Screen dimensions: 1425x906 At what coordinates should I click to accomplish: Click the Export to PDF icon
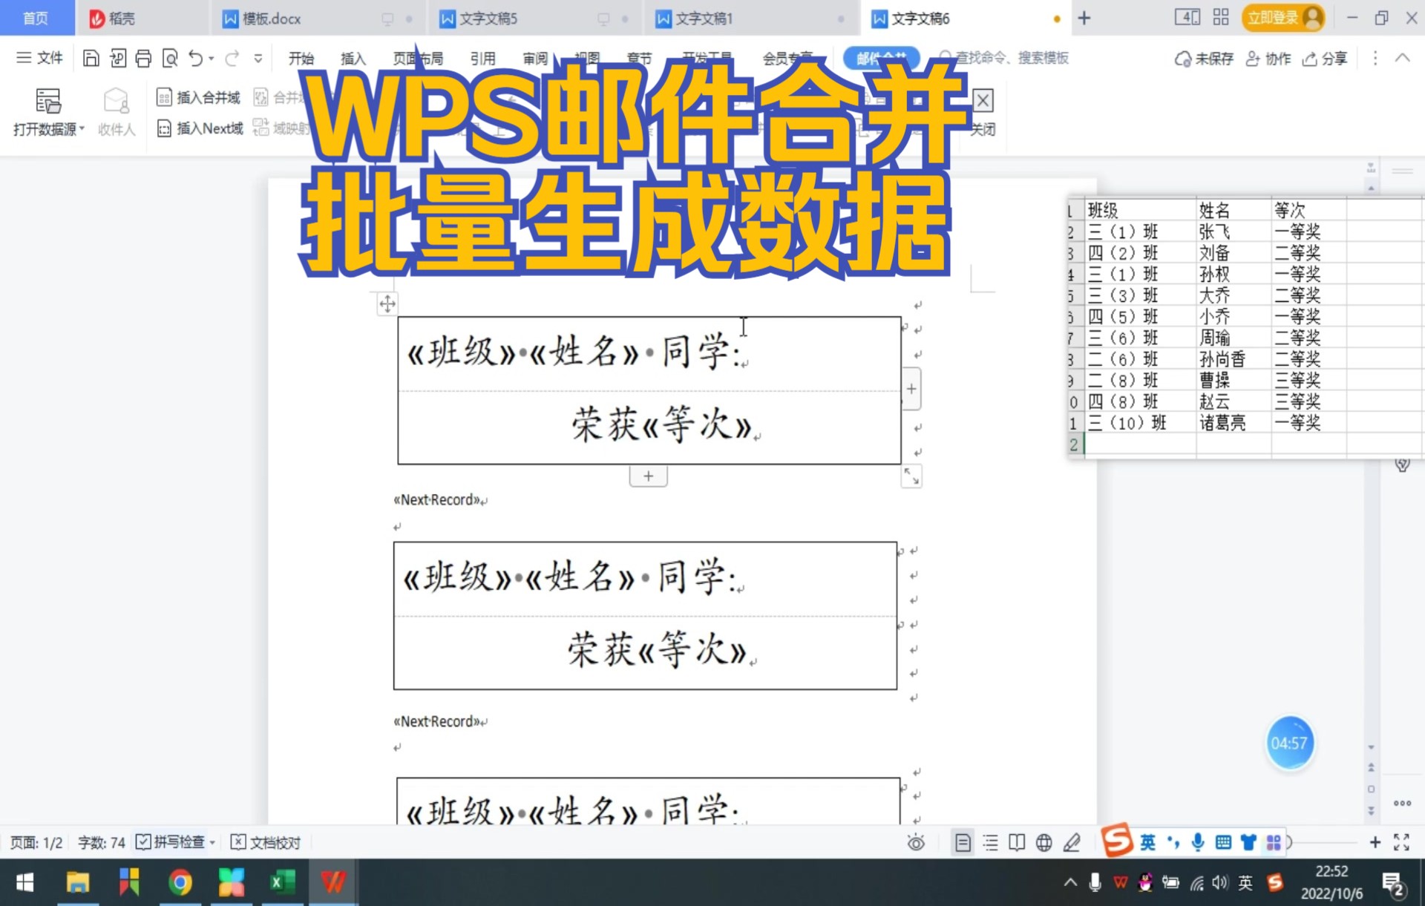pyautogui.click(x=117, y=59)
